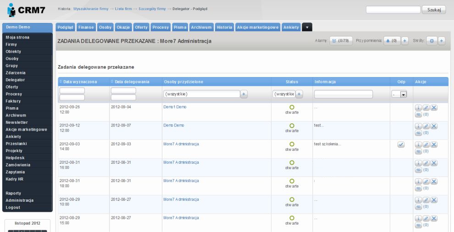The image size is (454, 232).
Task: Open the Skróty shortcuts gear button
Action: tap(432, 41)
